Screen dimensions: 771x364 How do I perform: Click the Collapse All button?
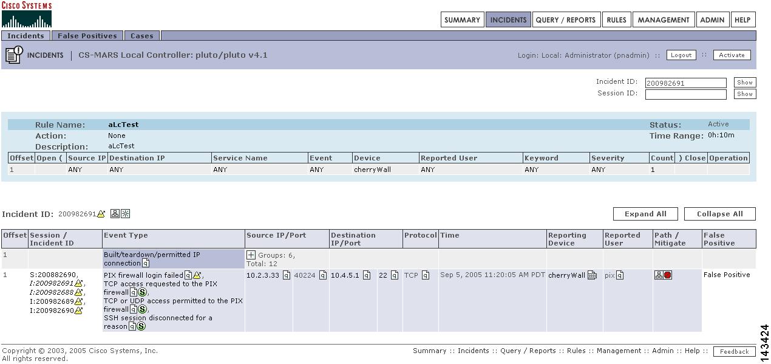[720, 214]
